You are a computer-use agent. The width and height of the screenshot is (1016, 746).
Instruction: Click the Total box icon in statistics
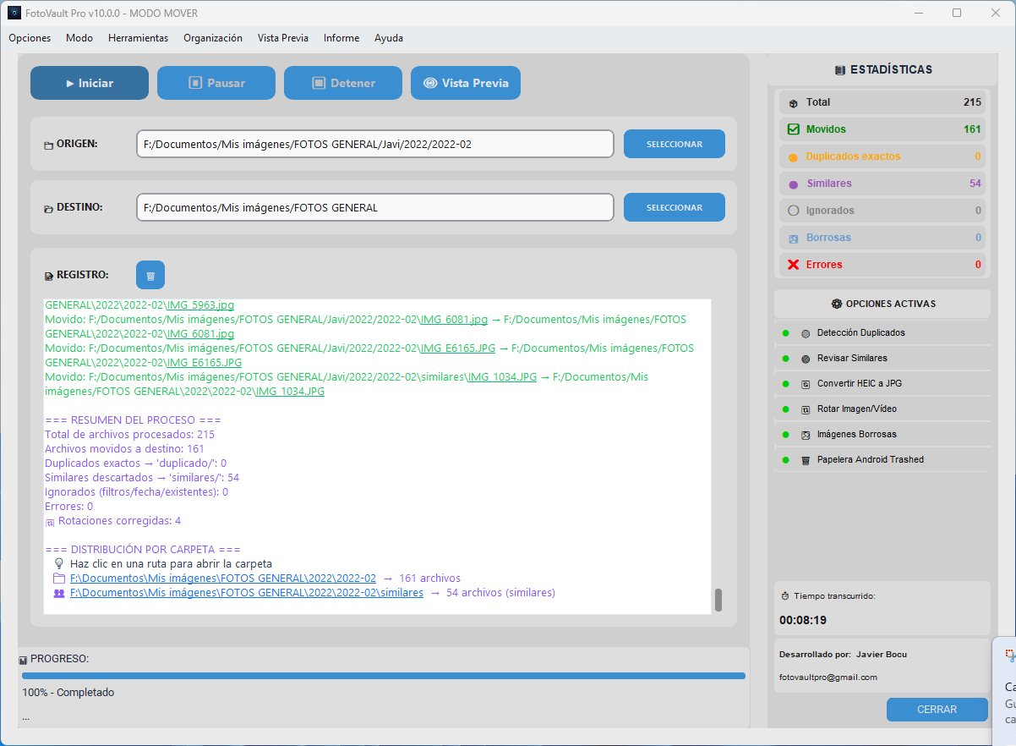coord(793,103)
